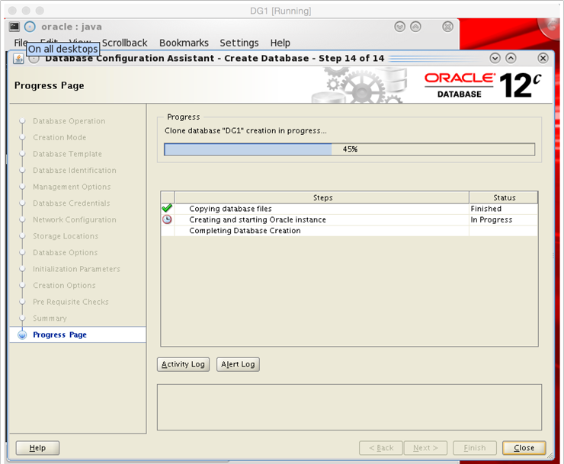Open the Scrollback menu
Screen dimensions: 564x464
(124, 43)
